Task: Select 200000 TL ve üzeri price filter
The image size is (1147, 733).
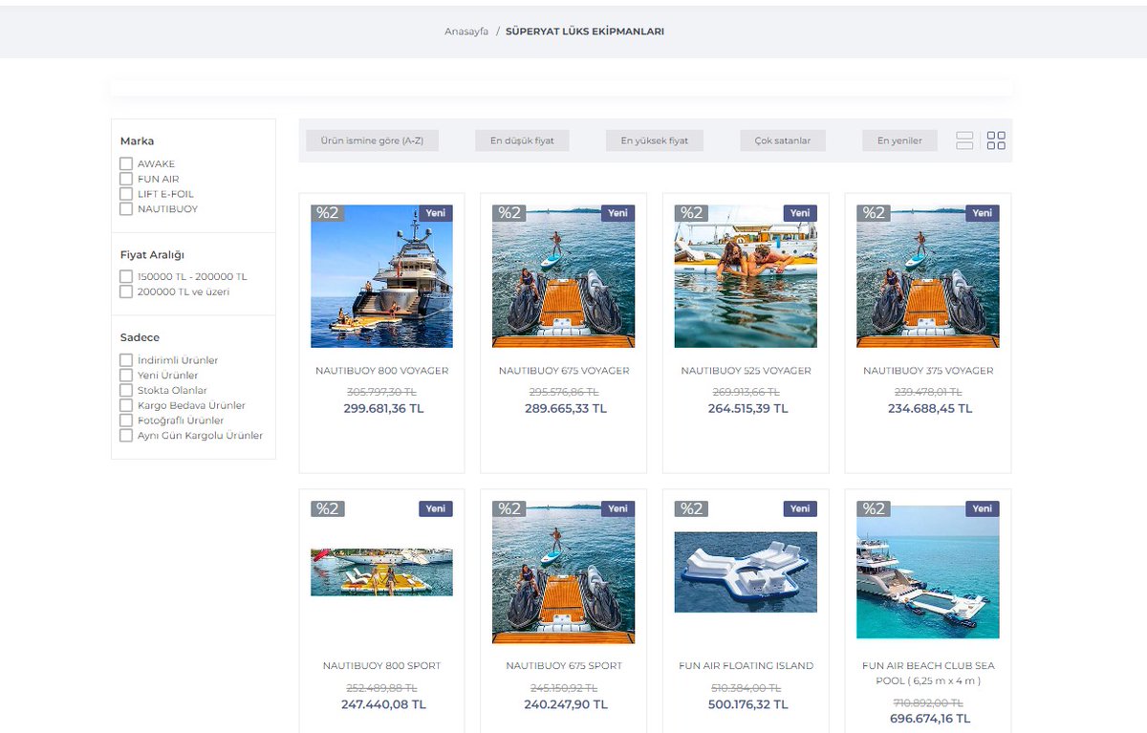Action: click(126, 291)
